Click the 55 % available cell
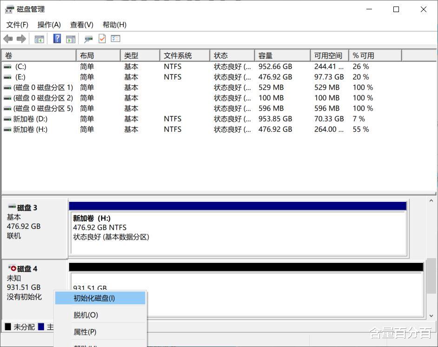The height and width of the screenshot is (347, 438). pos(361,130)
